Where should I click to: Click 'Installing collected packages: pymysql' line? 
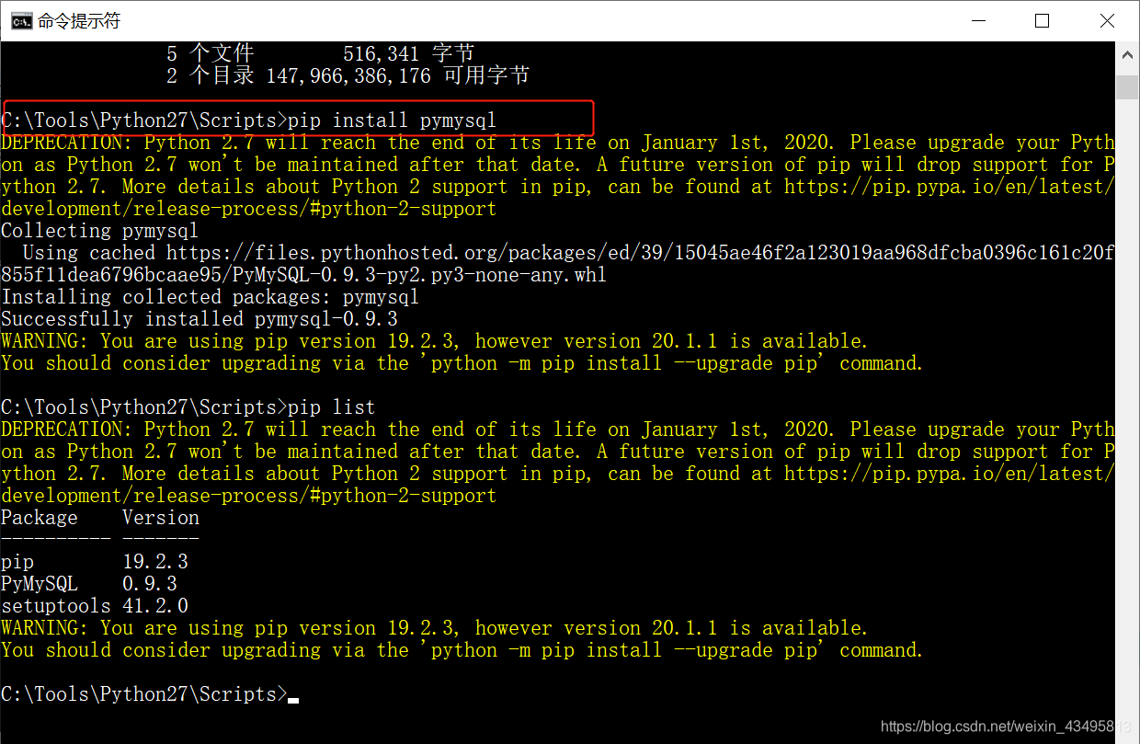211,297
